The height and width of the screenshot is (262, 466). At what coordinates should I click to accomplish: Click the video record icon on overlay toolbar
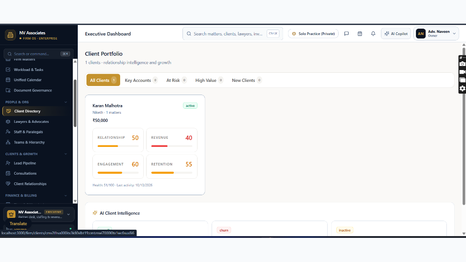click(462, 72)
